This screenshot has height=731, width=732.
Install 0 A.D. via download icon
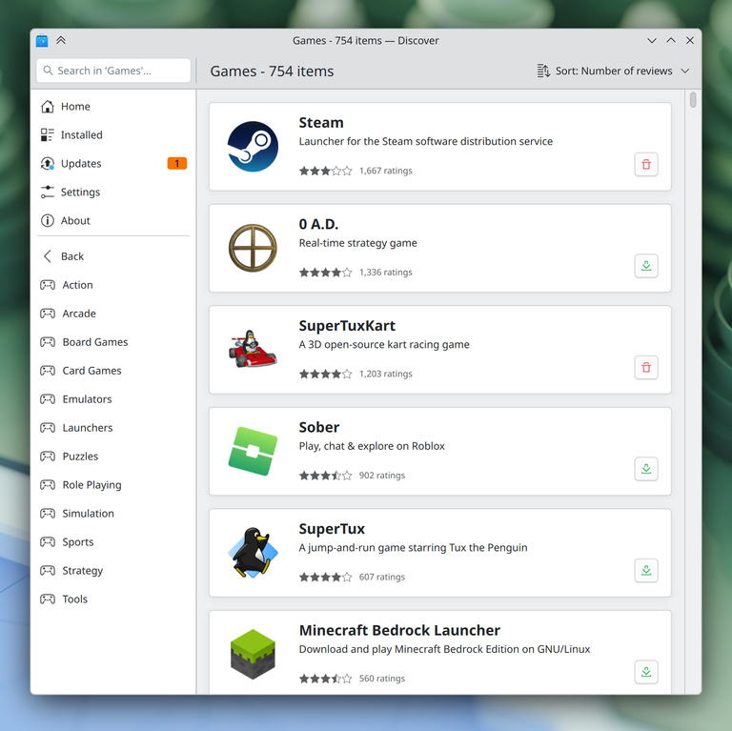[646, 266]
